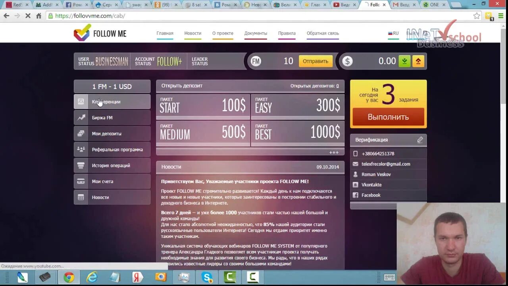Open Chrome's menu with the hamburger icon

click(x=501, y=16)
